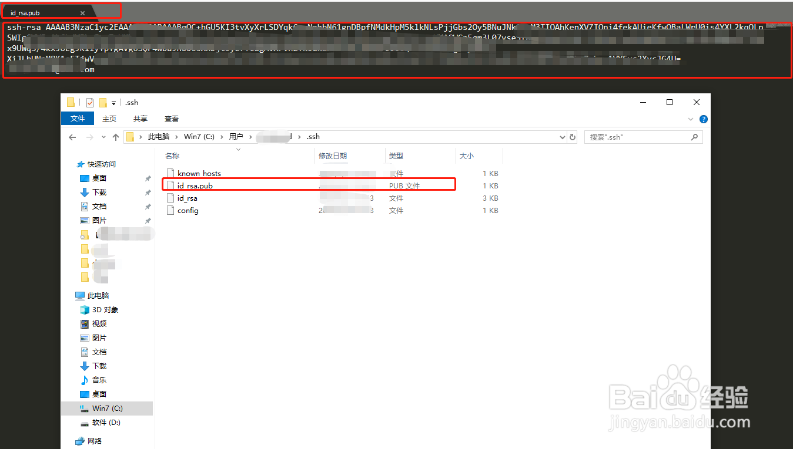The width and height of the screenshot is (793, 449).
Task: Open 文档 under 此电脑
Action: (x=99, y=352)
